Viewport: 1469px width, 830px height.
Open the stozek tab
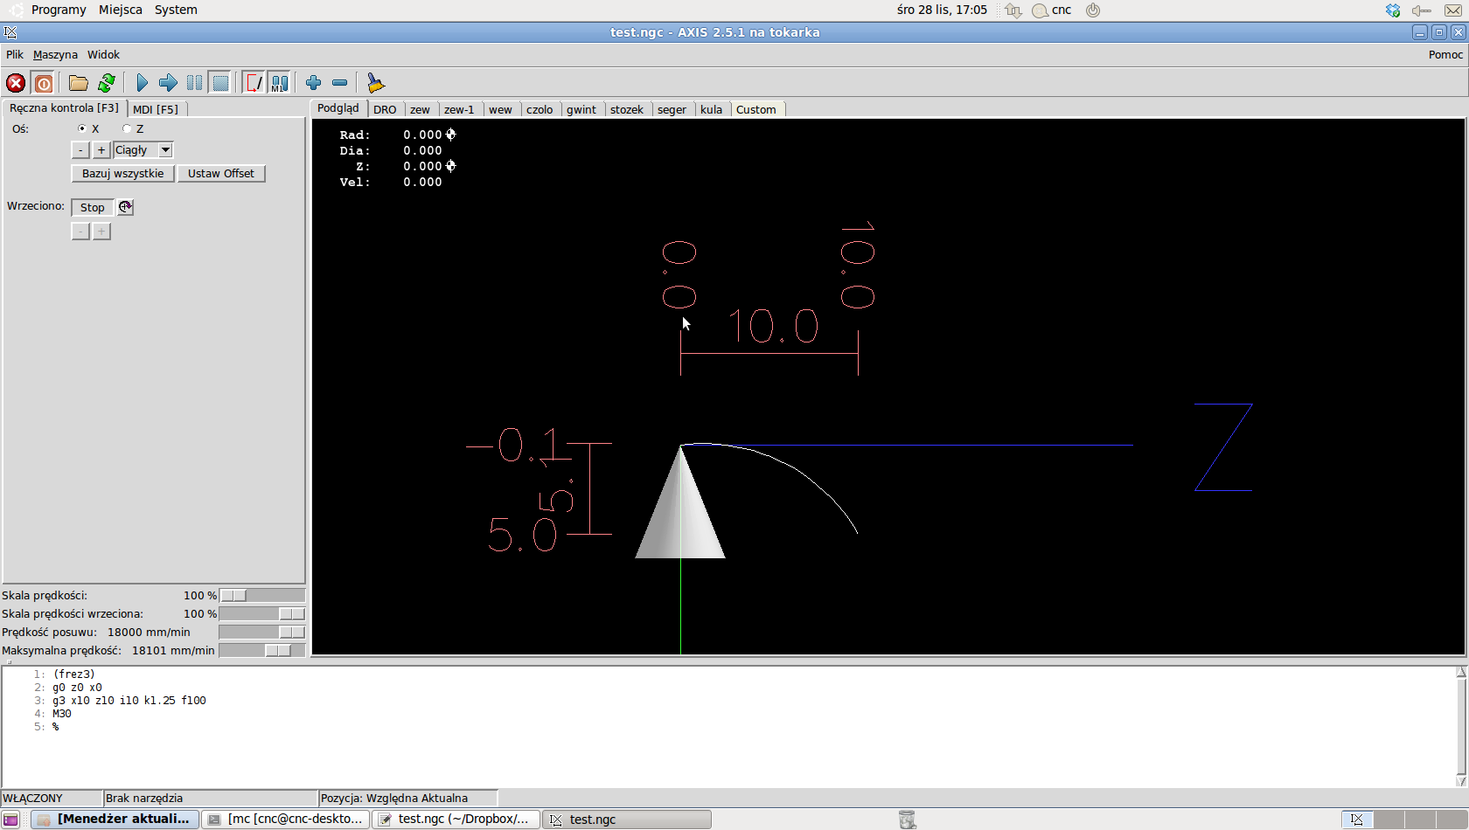pyautogui.click(x=627, y=109)
